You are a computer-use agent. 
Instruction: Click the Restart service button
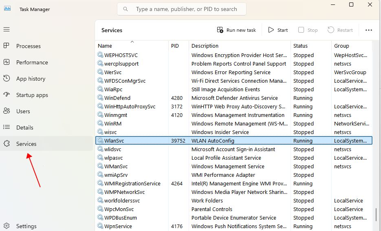point(340,30)
